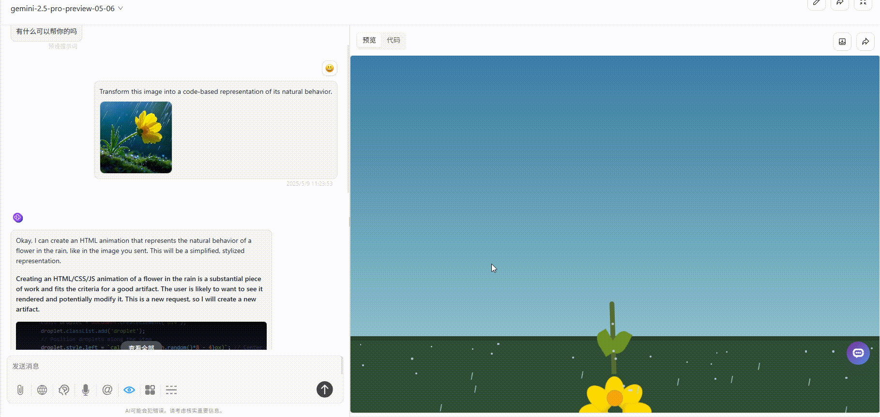Open the gemini-2.5-pro-preview-05-06 model dropdown

pos(67,9)
